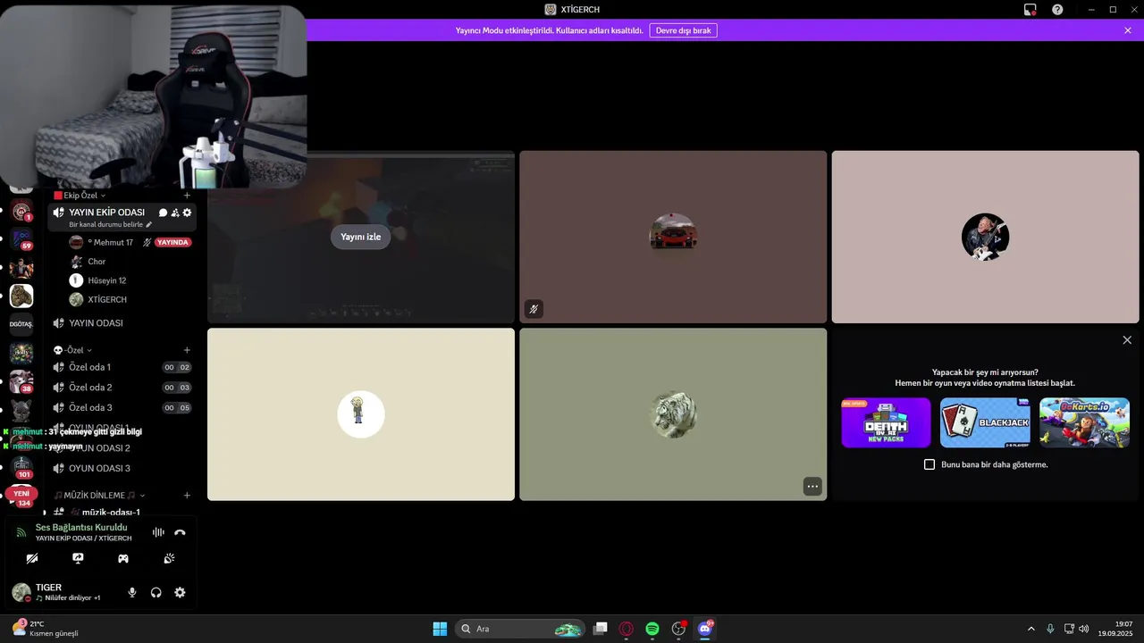
Task: Open server icon with 38 badge
Action: (21, 382)
